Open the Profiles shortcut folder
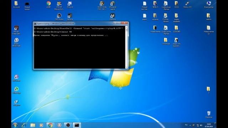 (x=166, y=18)
